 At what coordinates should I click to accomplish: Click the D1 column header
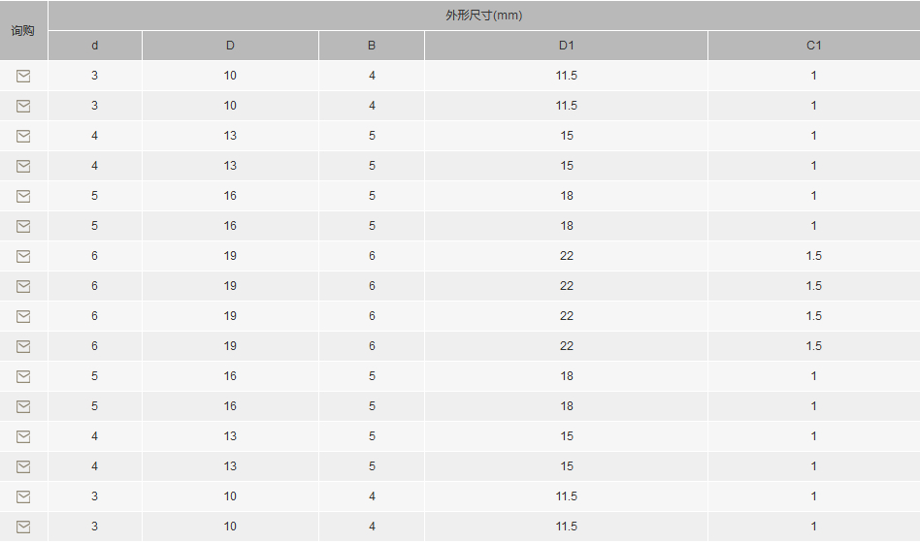coord(566,46)
